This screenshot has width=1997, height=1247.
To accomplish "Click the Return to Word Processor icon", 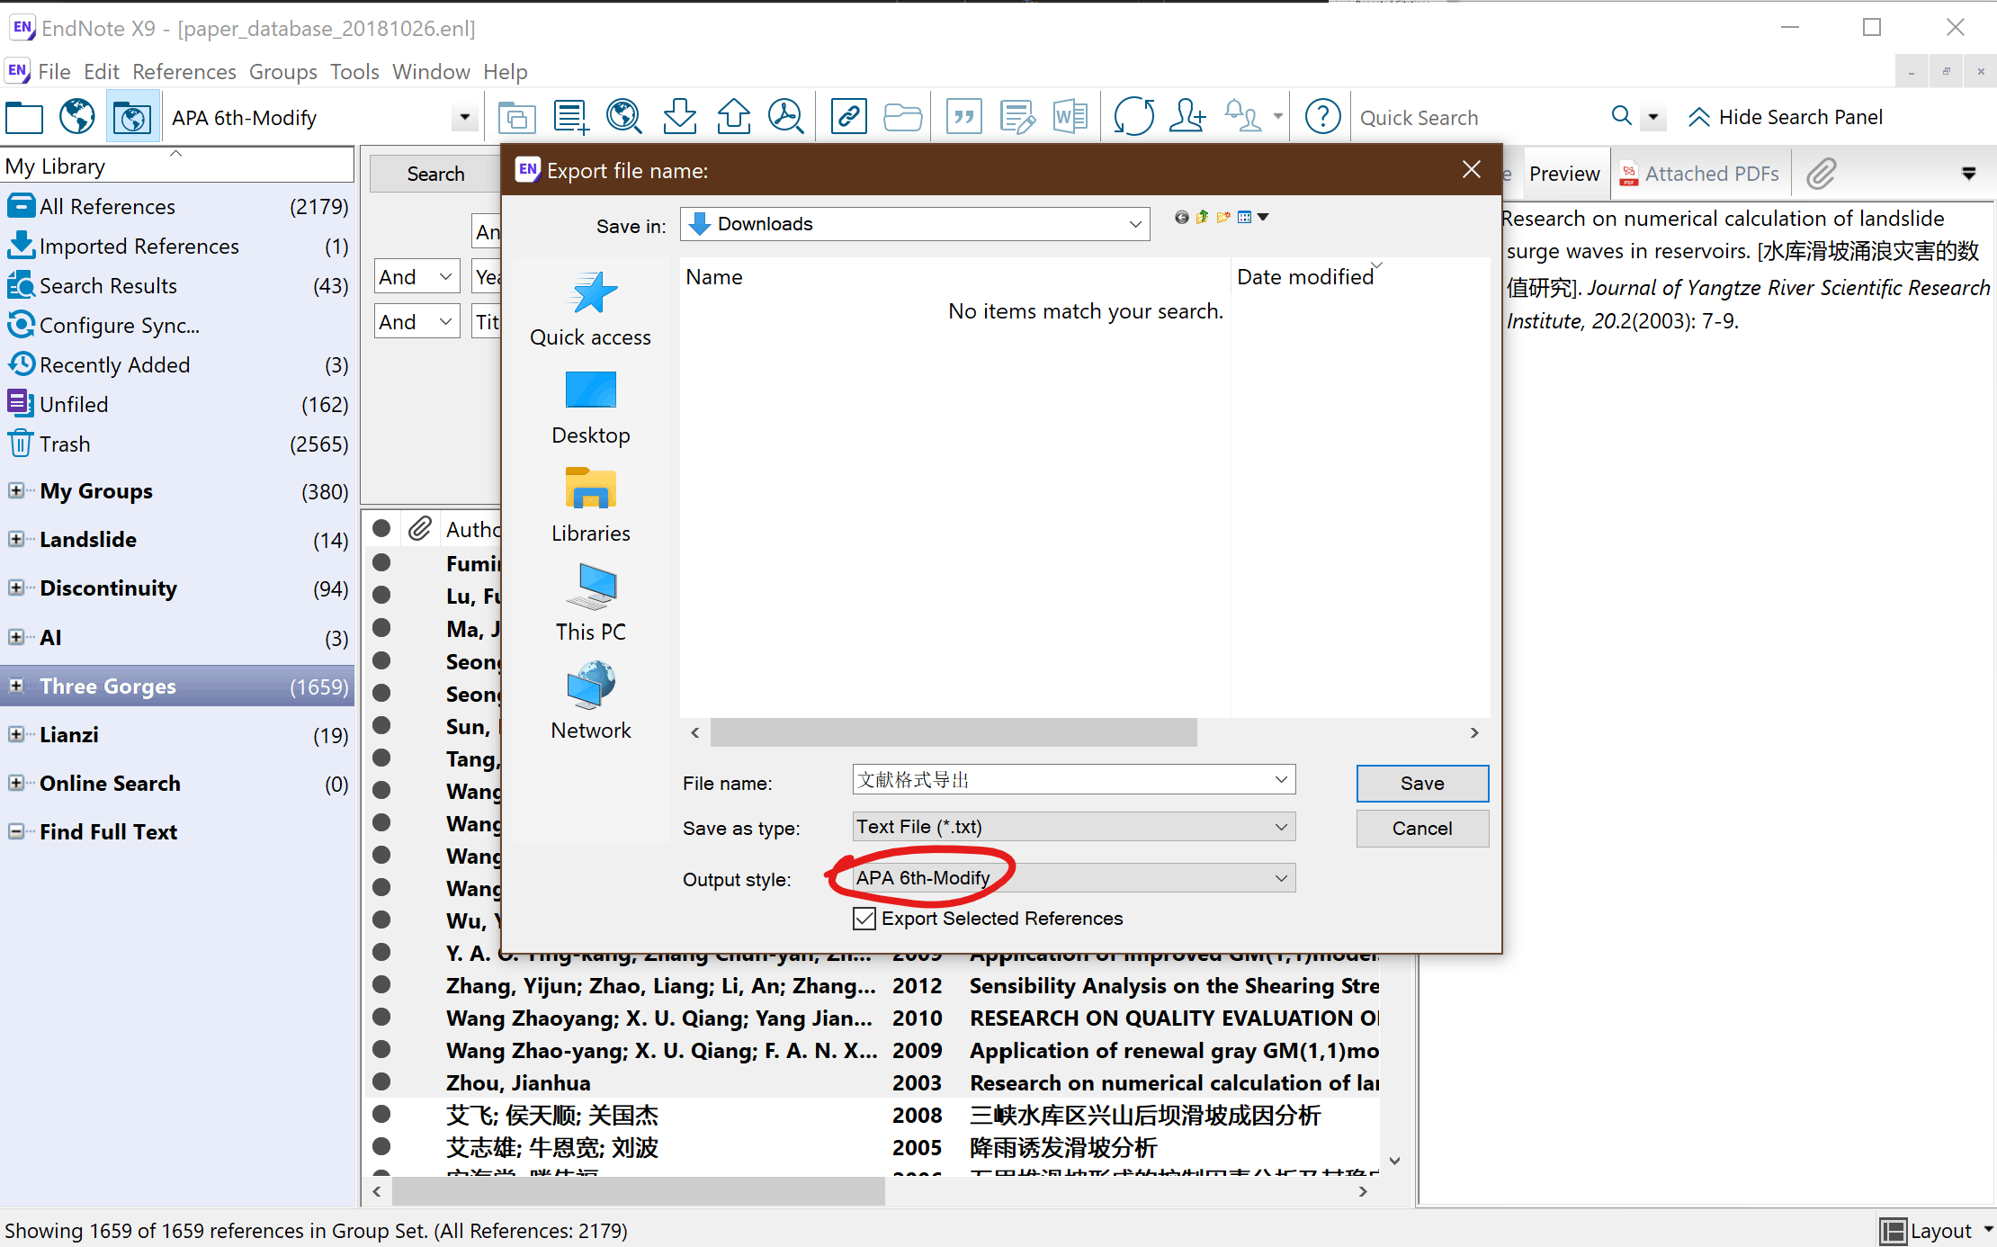I will coord(1070,117).
